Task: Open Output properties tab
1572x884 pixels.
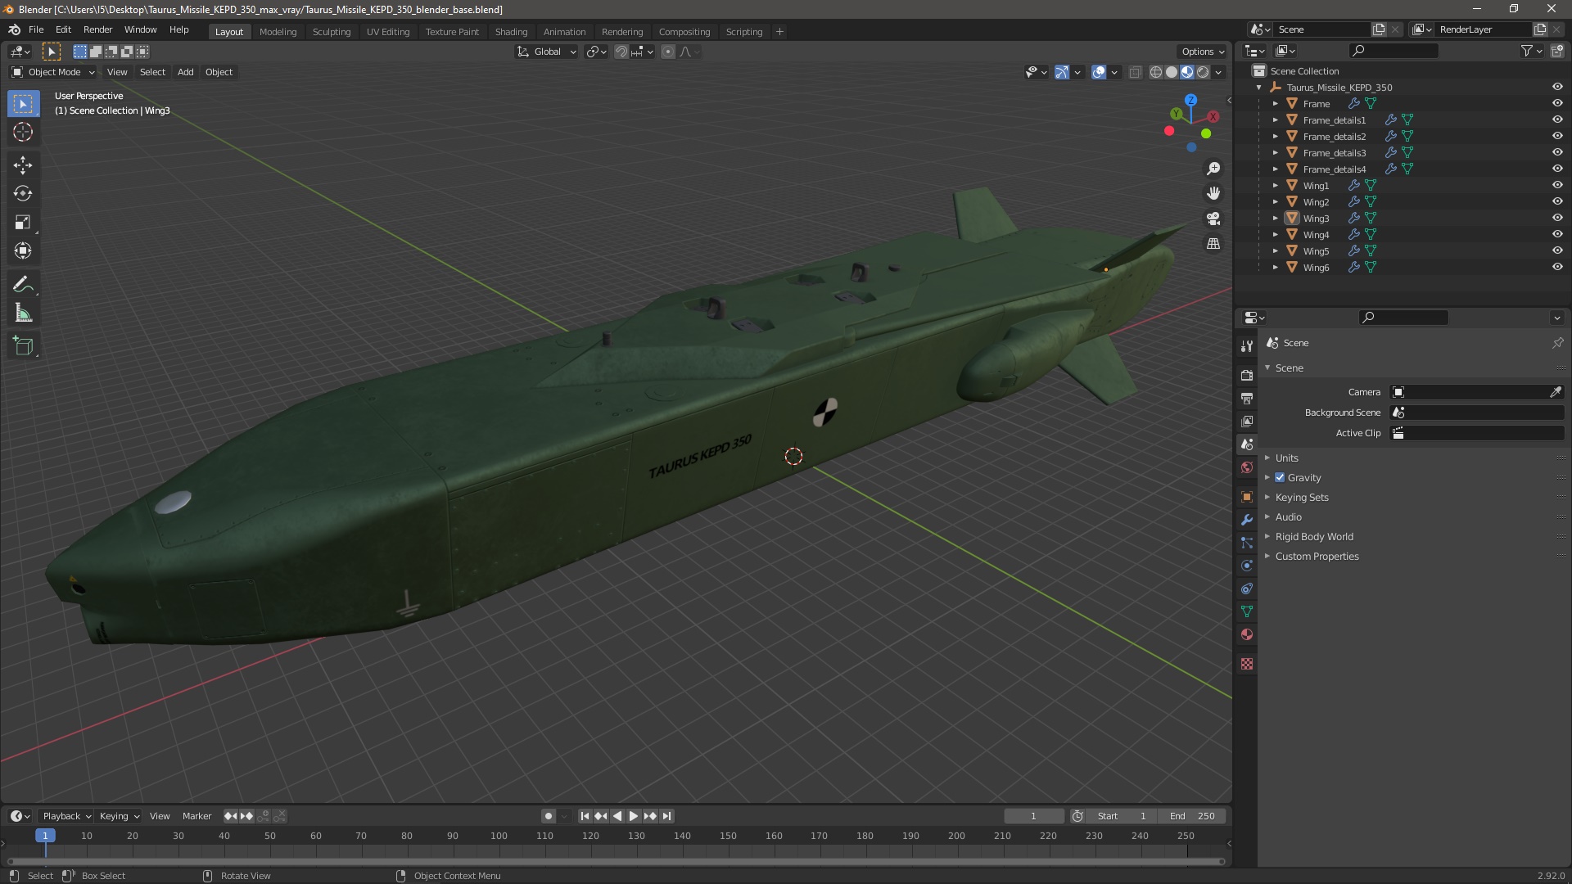Action: pos(1247,398)
